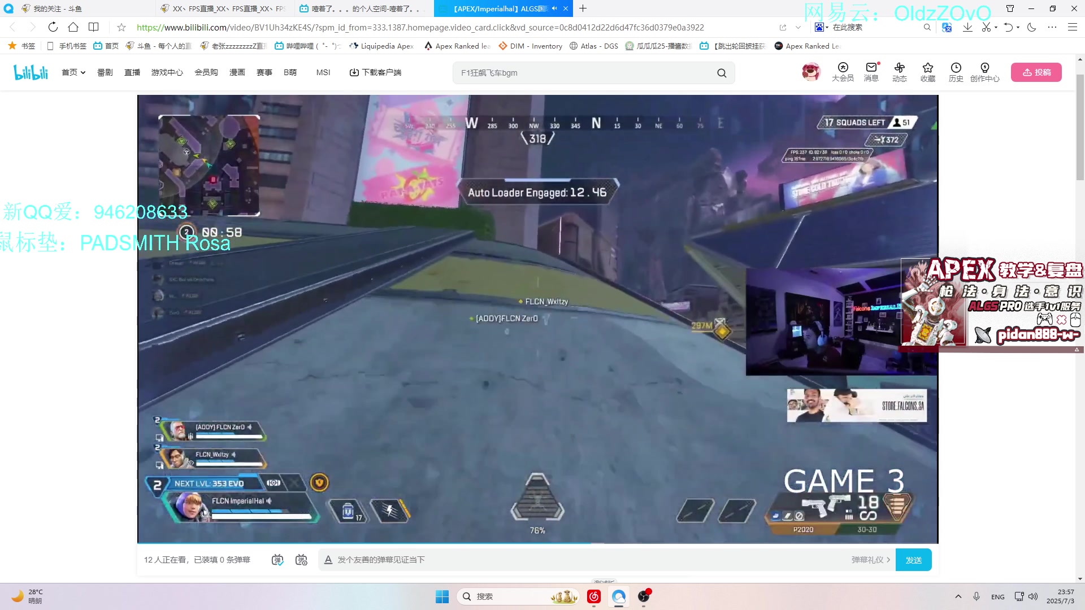Open danmaku settings icon

(x=301, y=560)
